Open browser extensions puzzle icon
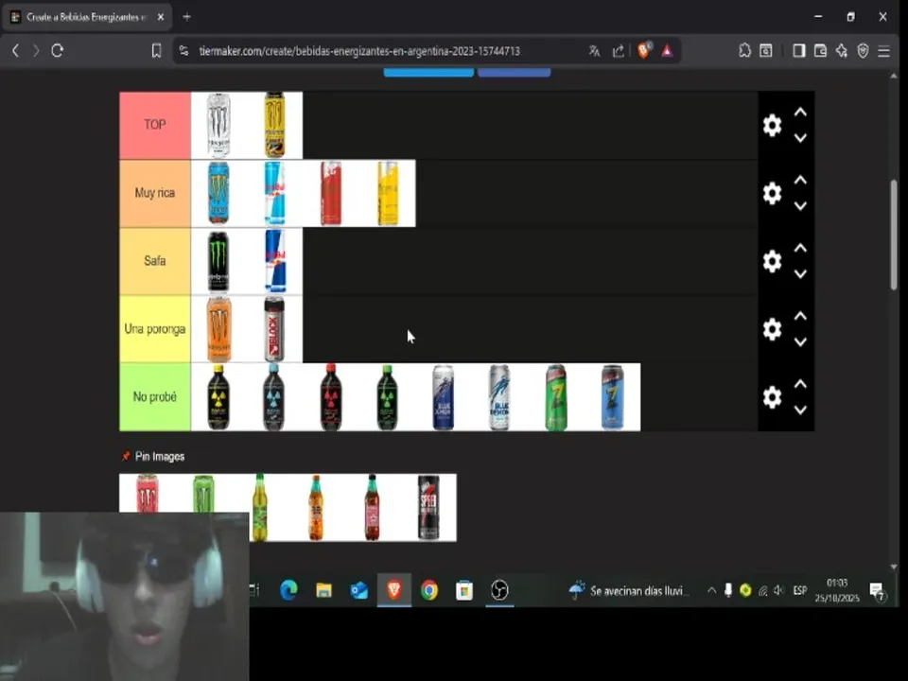 (744, 51)
